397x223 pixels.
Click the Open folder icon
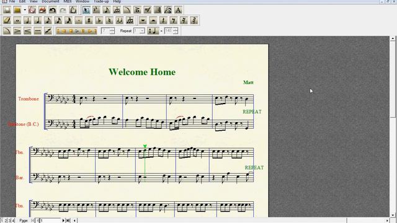pos(17,10)
